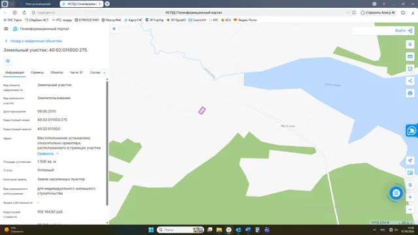Viewport: 418px width, 235px height.
Task: Switch to the Сервисы tab
Action: click(37, 72)
